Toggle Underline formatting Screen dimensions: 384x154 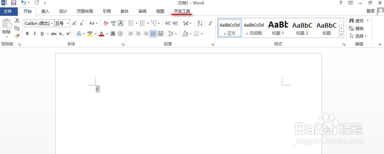42,34
